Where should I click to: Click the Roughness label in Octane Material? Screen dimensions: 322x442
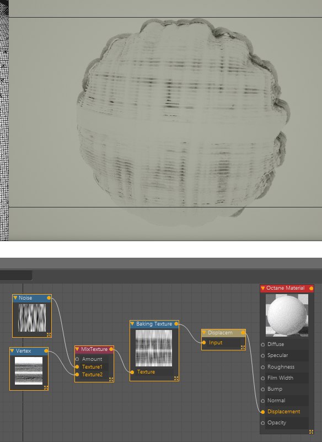281,367
